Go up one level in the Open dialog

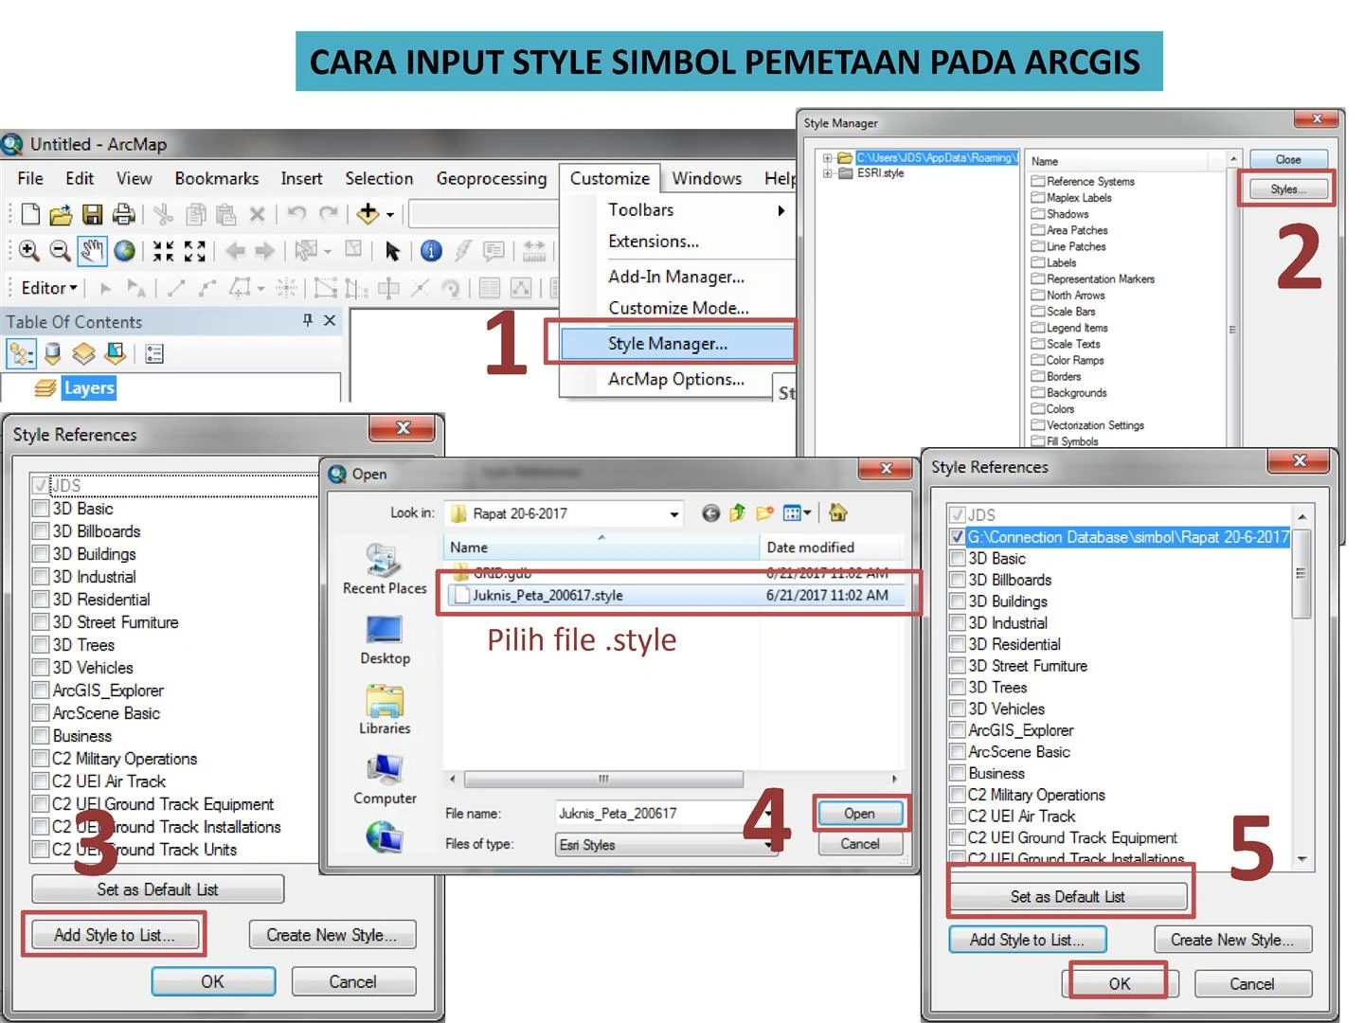pos(738,513)
